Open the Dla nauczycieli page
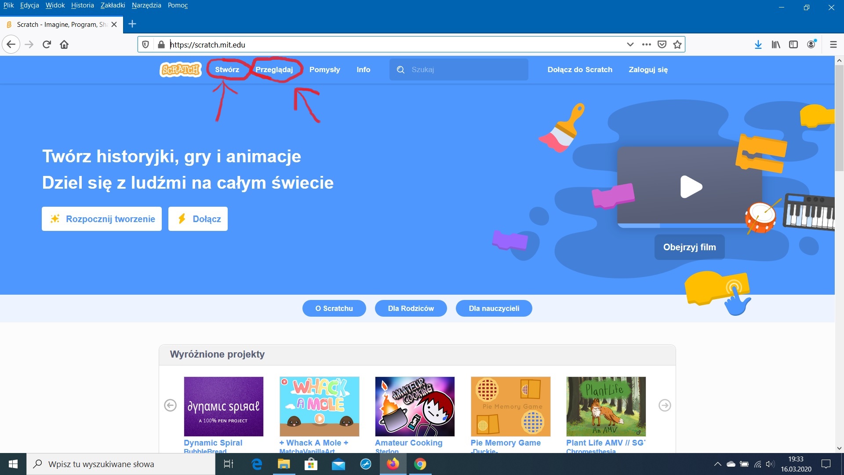The height and width of the screenshot is (475, 844). click(x=494, y=308)
